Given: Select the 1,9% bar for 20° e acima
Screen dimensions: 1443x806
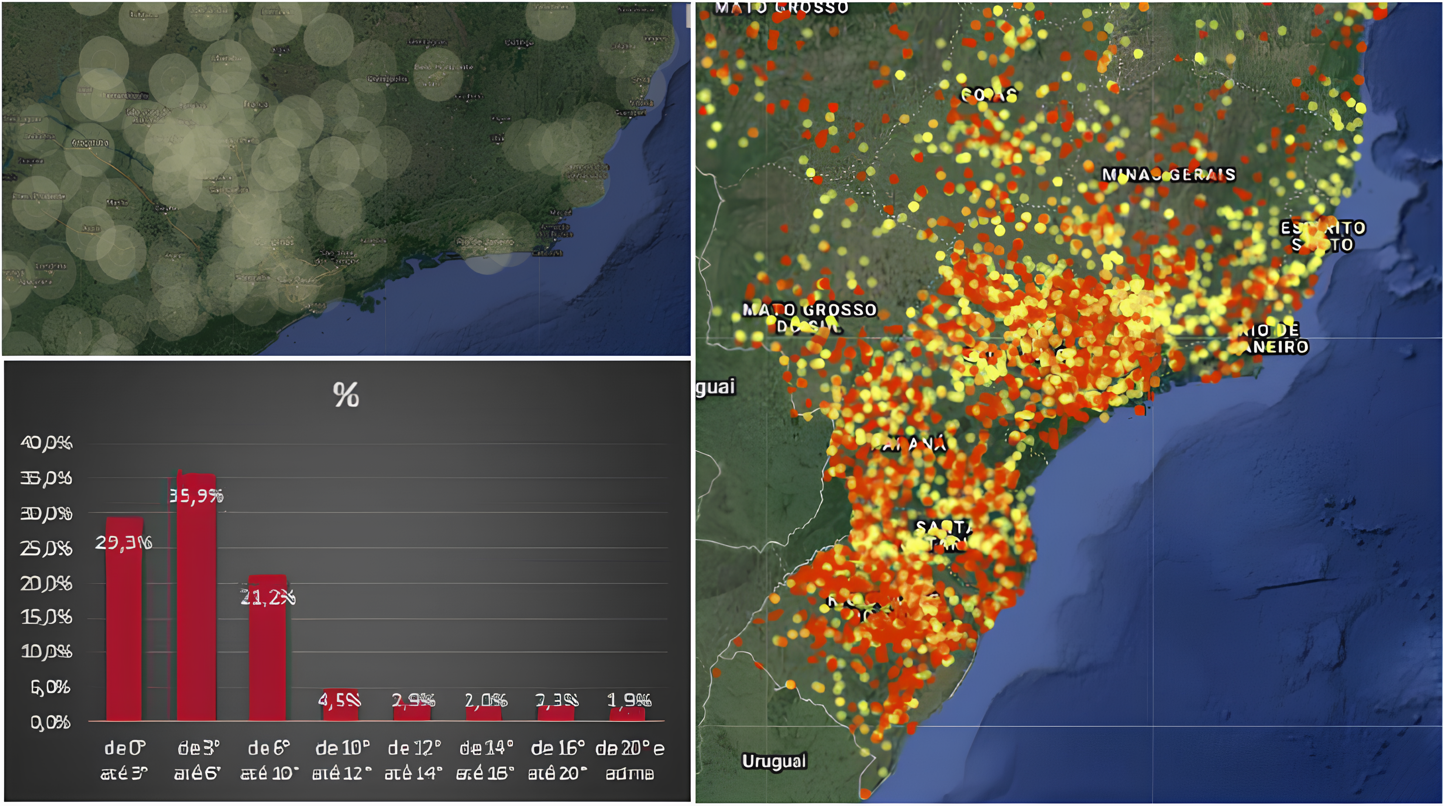Looking at the screenshot, I should click(628, 714).
